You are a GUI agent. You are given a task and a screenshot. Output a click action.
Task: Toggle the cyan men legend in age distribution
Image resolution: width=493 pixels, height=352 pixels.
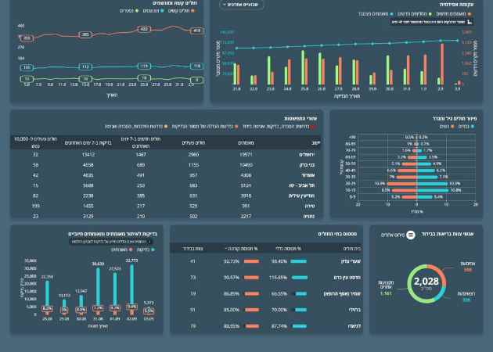click(466, 127)
